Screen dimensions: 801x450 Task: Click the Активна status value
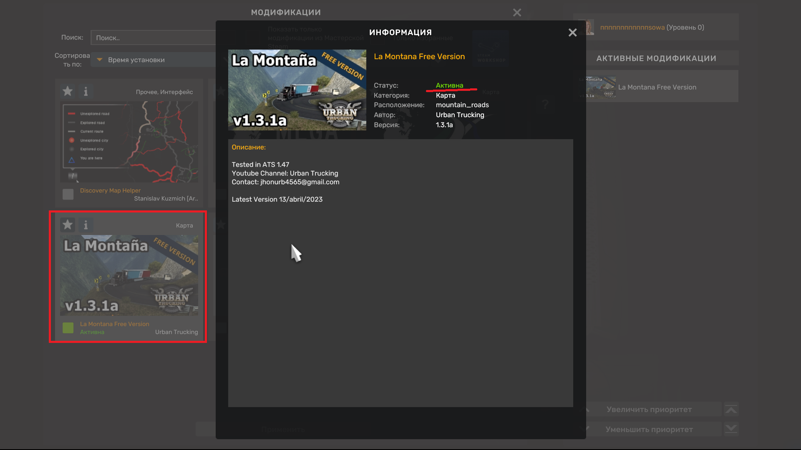449,85
